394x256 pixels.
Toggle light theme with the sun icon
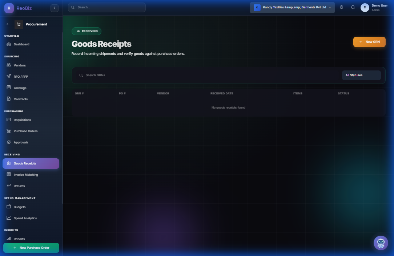tap(341, 7)
